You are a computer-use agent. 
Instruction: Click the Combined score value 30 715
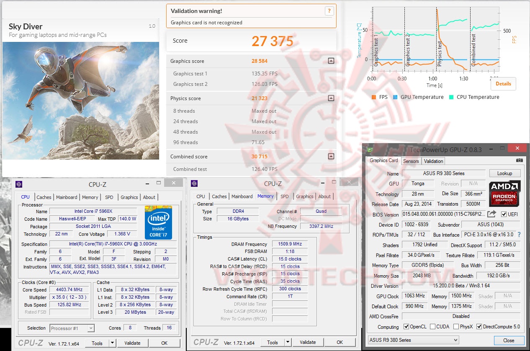click(260, 157)
